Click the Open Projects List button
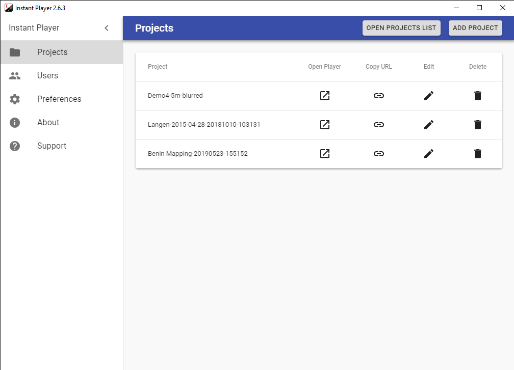 tap(401, 28)
